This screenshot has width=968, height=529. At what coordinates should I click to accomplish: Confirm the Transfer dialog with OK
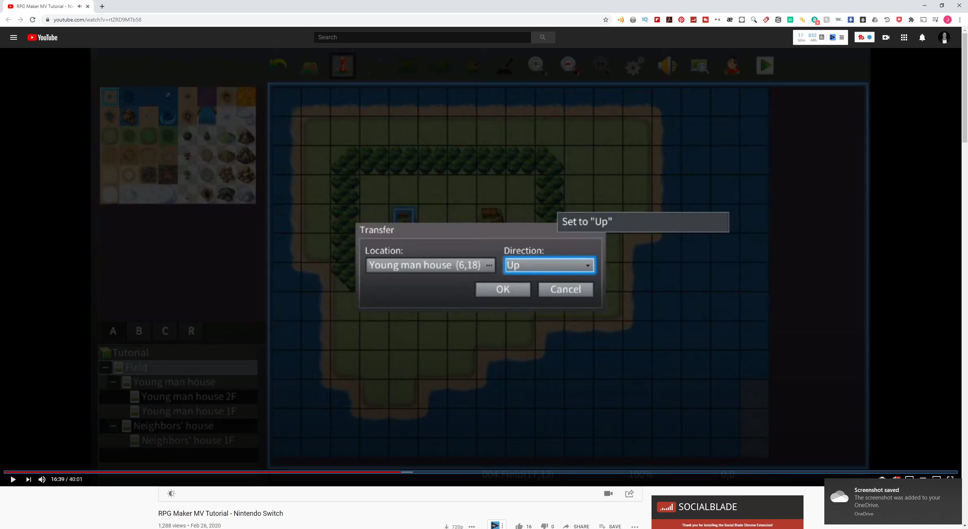[x=503, y=289]
